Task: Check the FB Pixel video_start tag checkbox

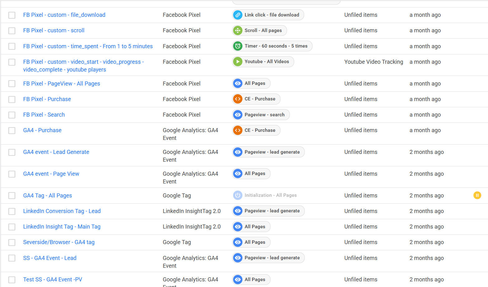Action: (12, 62)
